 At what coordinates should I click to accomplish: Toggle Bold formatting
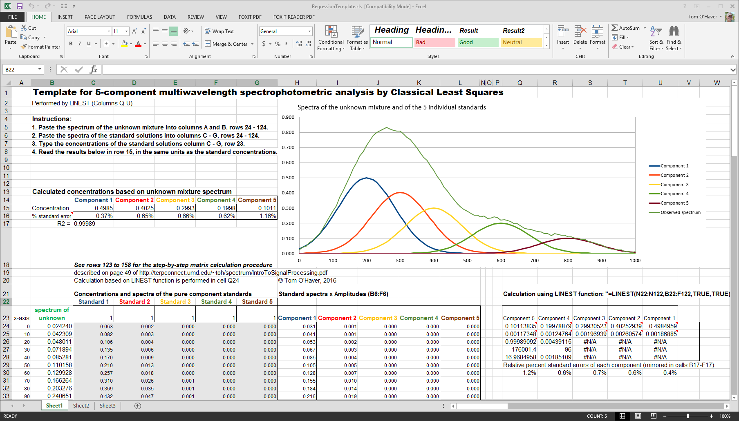(71, 44)
